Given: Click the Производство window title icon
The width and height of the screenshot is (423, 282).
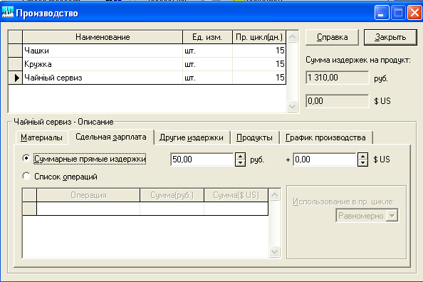Looking at the screenshot, I should [8, 13].
